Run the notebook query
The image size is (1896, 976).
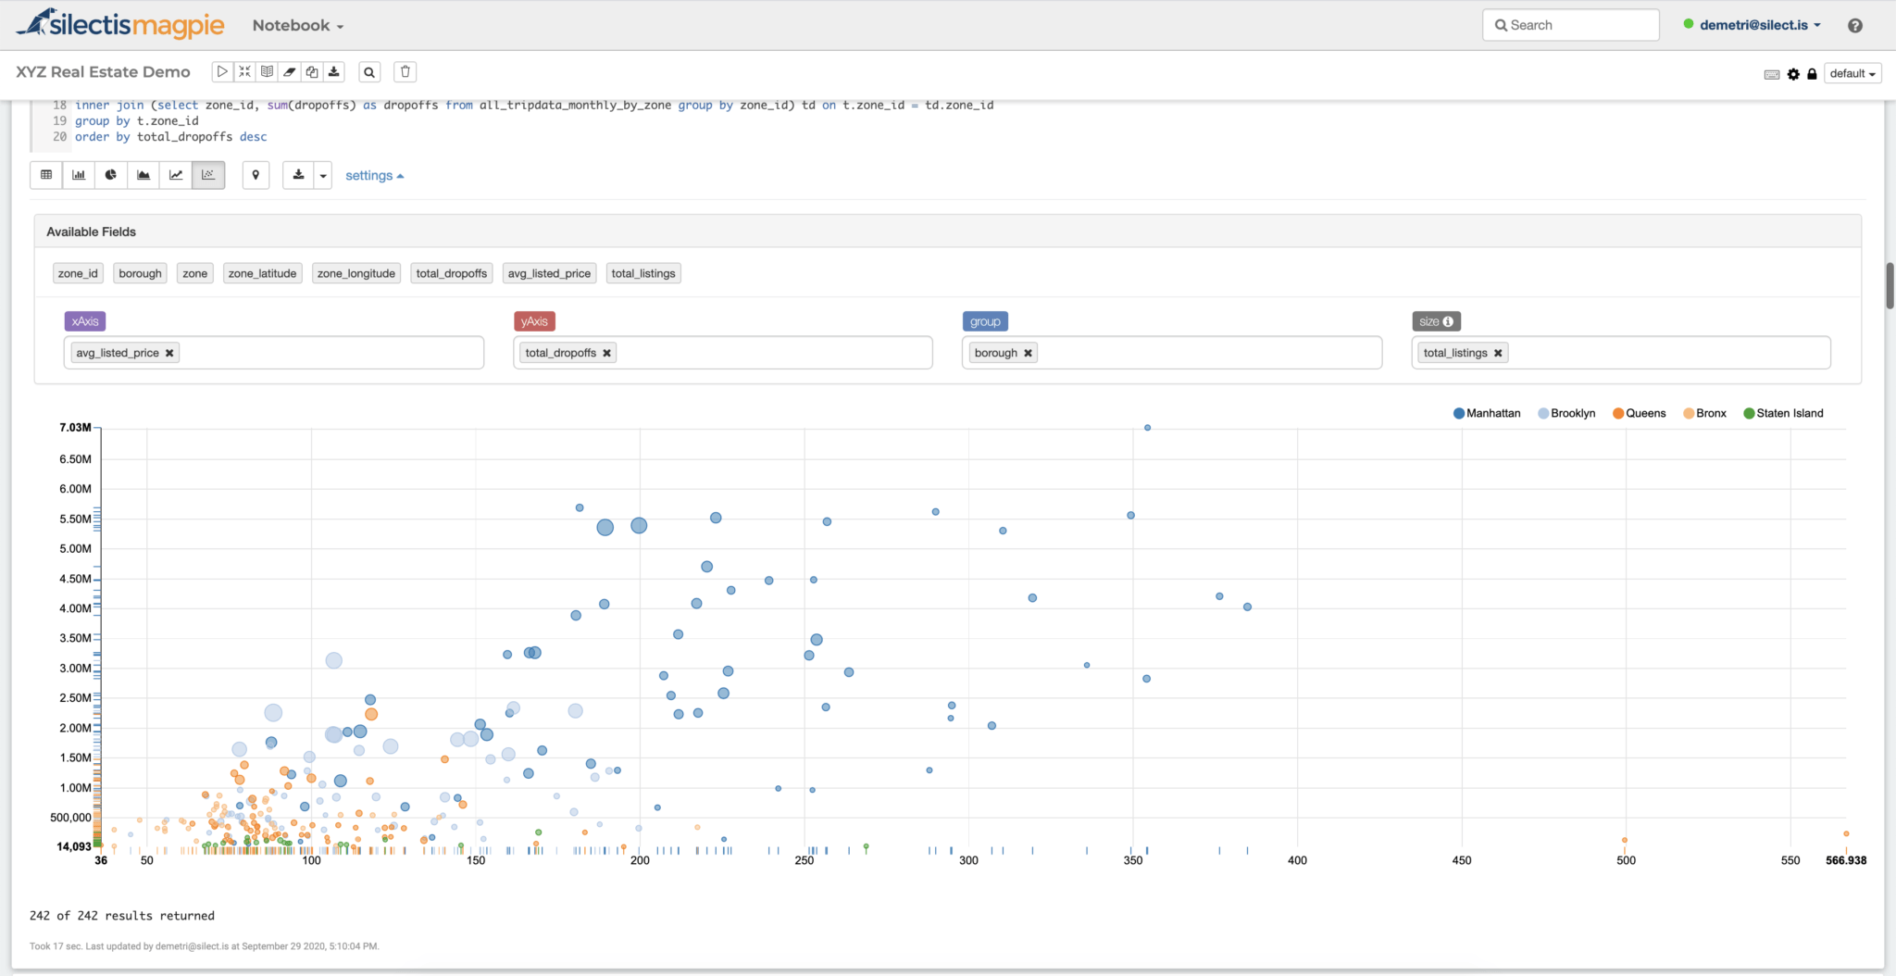pyautogui.click(x=222, y=71)
